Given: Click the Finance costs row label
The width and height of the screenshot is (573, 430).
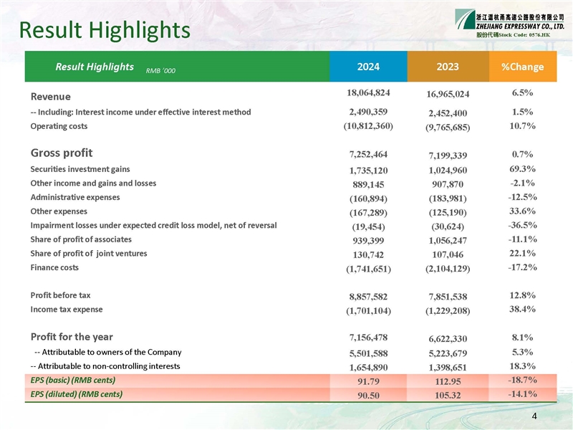Looking at the screenshot, I should pos(55,267).
